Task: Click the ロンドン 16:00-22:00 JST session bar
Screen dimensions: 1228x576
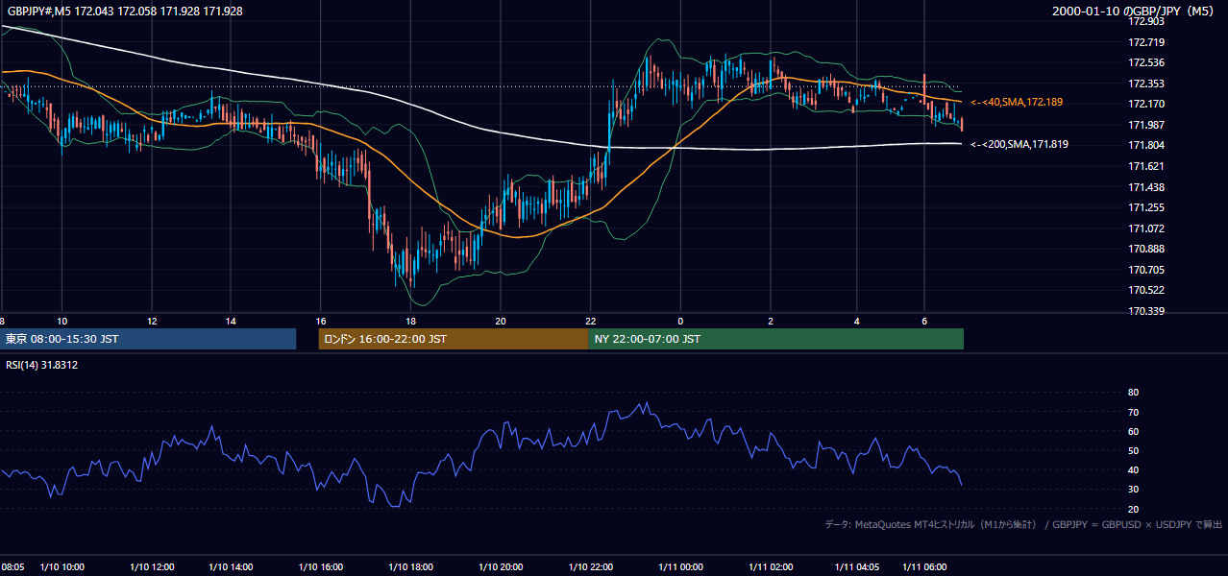Action: click(454, 339)
